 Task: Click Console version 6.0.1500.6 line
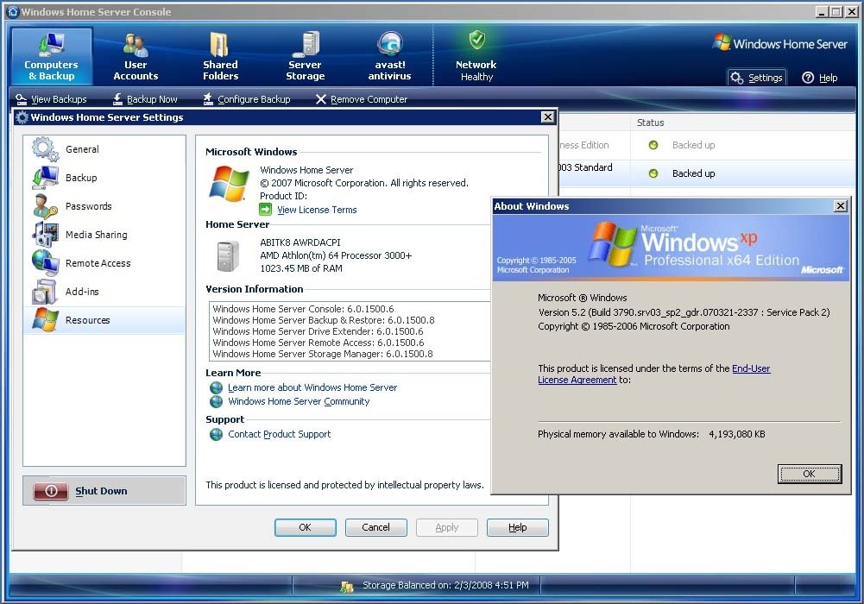[303, 309]
